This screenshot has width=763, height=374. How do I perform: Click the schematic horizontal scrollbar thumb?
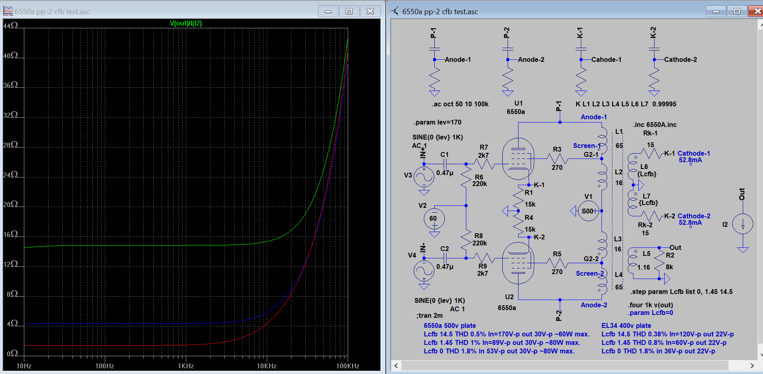click(x=565, y=366)
